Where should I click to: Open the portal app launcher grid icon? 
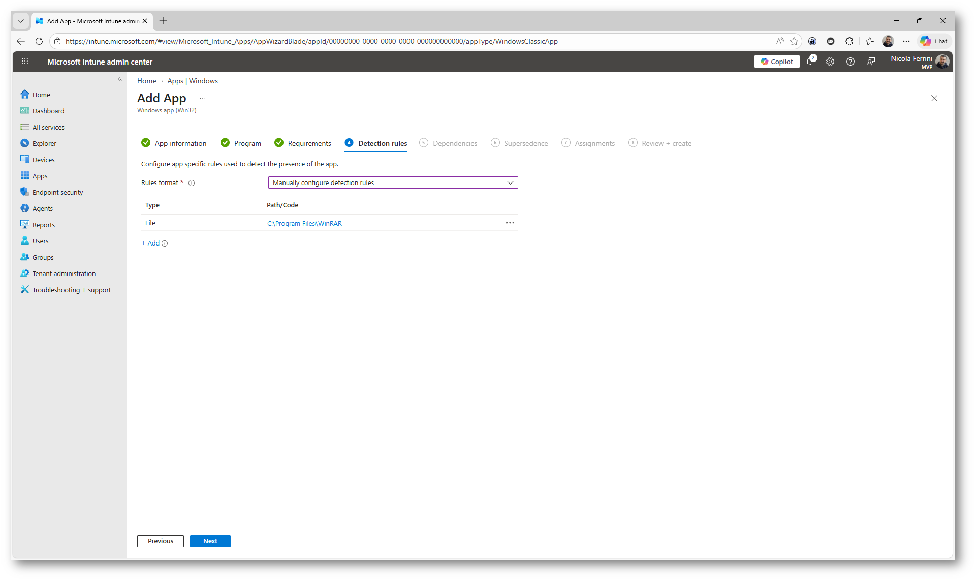[25, 62]
